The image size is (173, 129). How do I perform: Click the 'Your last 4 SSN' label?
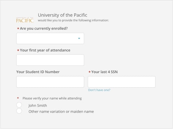pyautogui.click(x=104, y=72)
